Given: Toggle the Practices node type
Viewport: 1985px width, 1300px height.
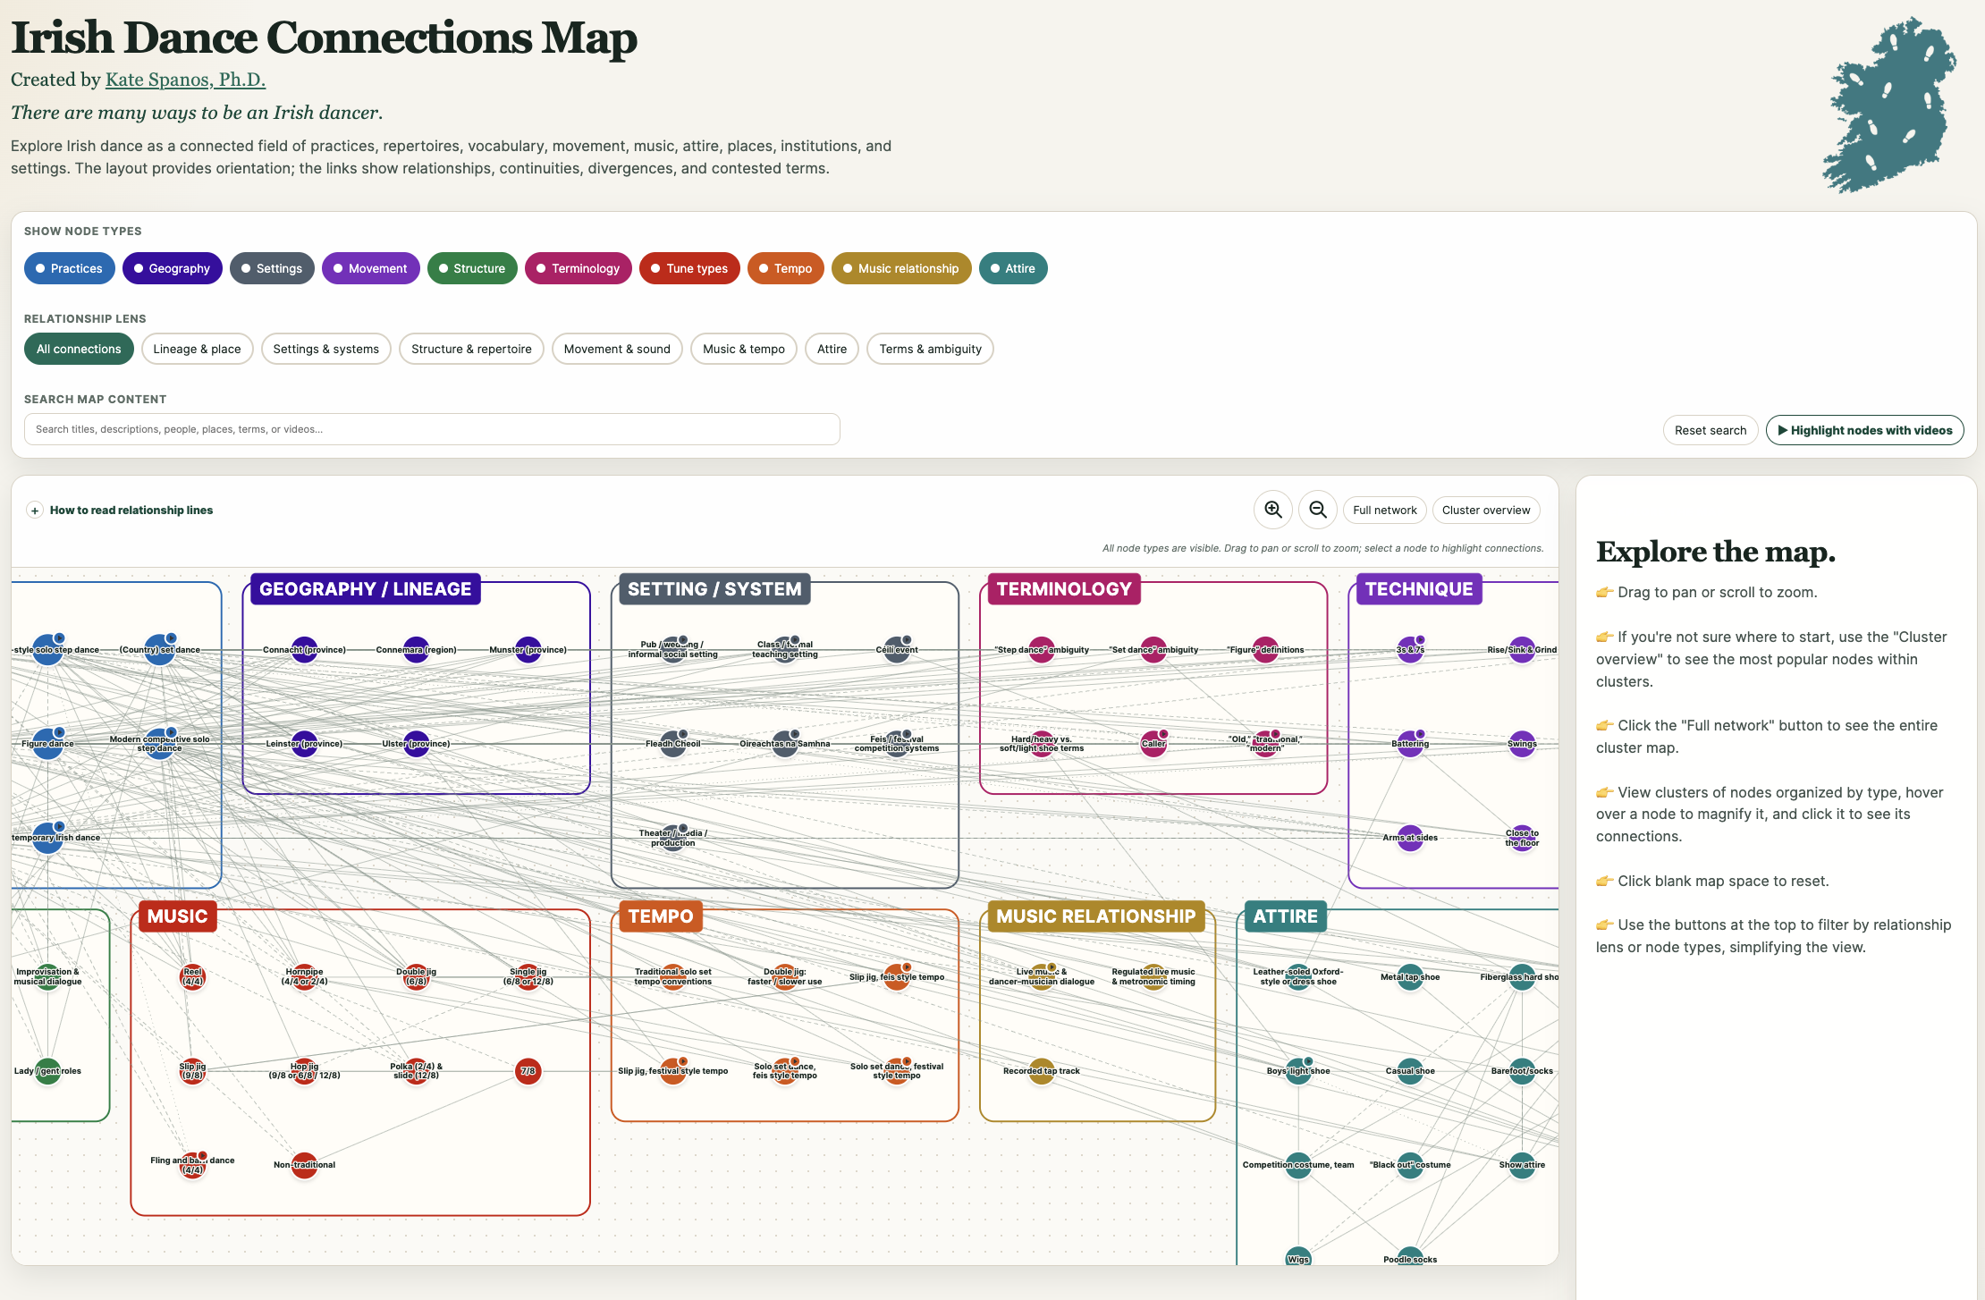Looking at the screenshot, I should tap(70, 268).
